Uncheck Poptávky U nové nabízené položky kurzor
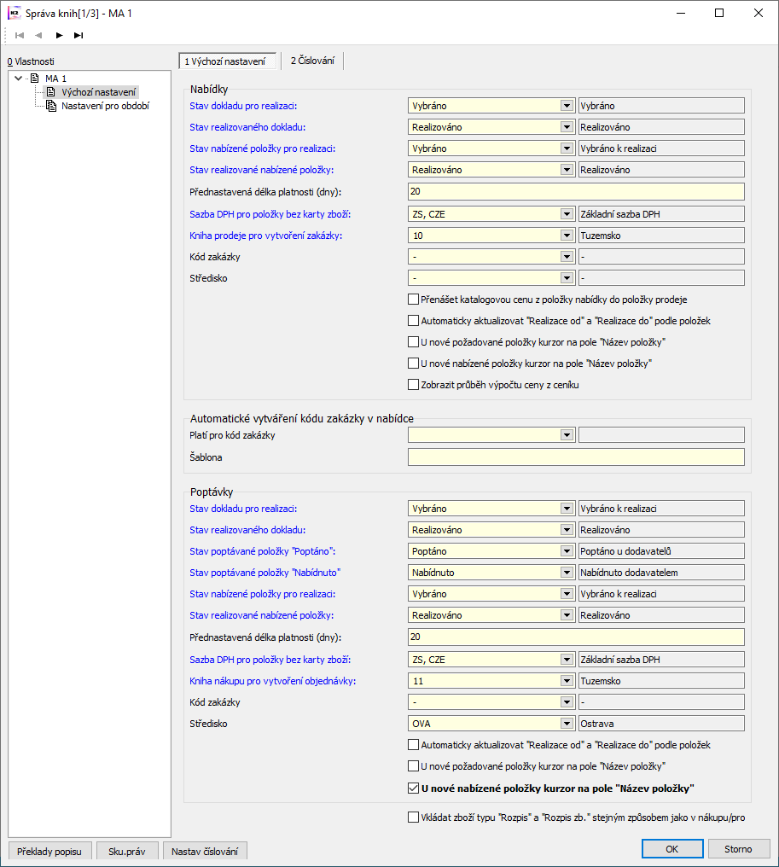 tap(413, 788)
